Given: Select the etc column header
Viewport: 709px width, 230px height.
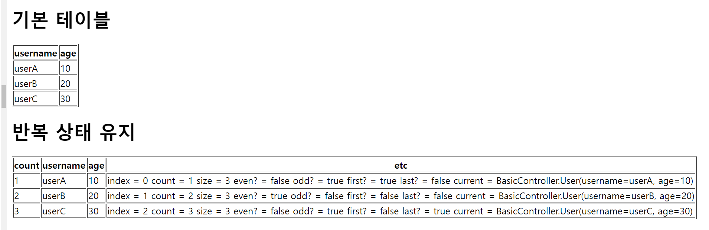Looking at the screenshot, I should pyautogui.click(x=401, y=165).
